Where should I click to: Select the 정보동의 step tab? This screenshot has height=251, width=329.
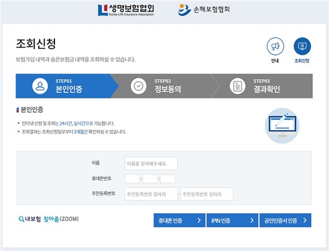coord(164,86)
